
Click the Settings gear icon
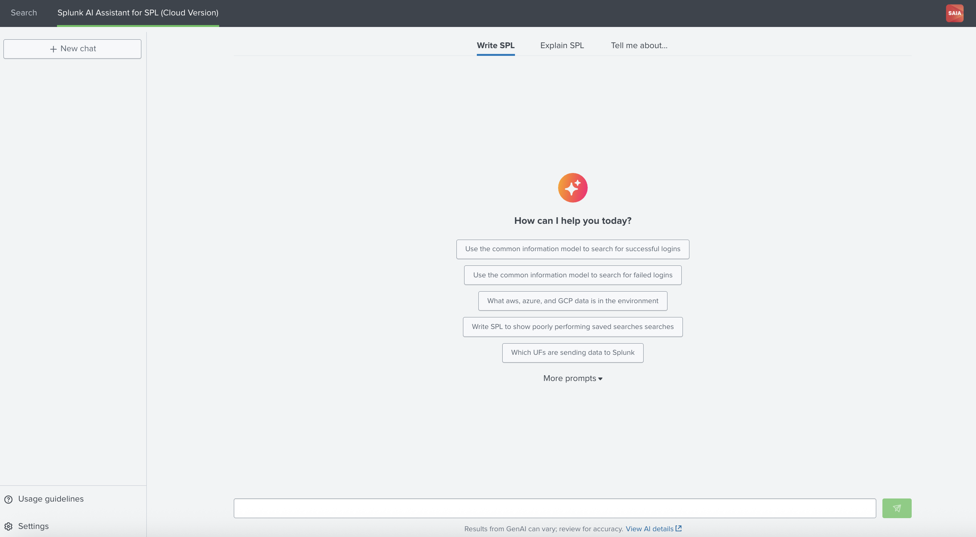click(8, 527)
